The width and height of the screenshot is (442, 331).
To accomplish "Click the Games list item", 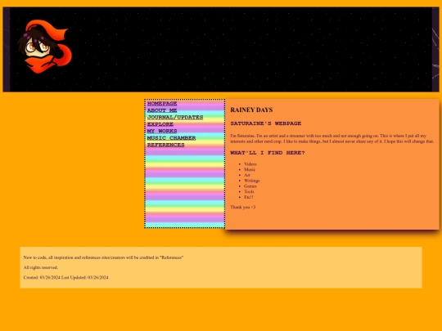I will pos(250,186).
